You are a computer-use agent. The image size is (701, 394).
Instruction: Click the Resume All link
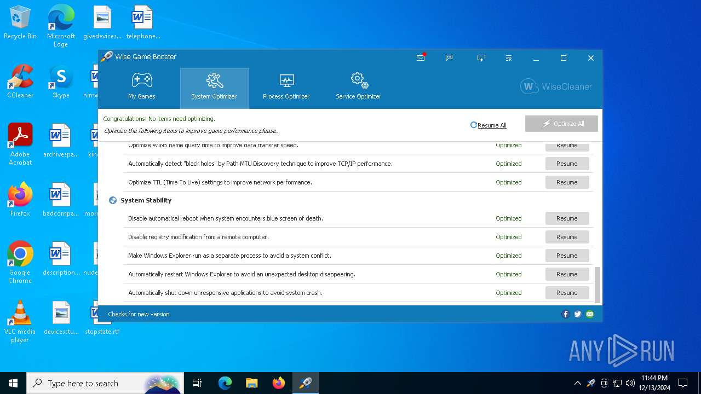click(x=489, y=125)
